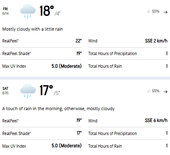Click Saturday's rain cloud weather icon
This screenshot has width=170, height=155.
coord(28,91)
